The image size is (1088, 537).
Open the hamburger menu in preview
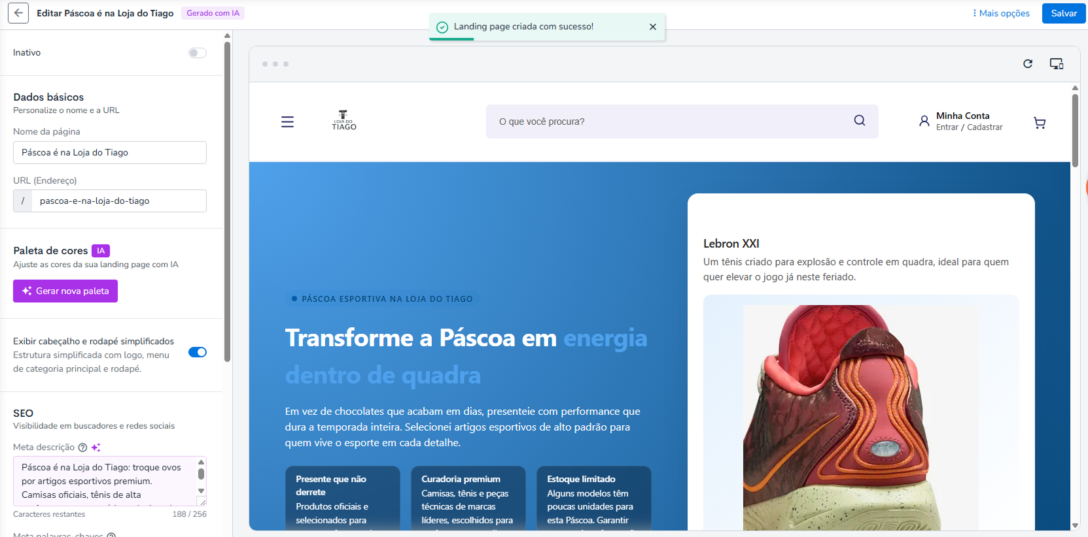tap(287, 122)
